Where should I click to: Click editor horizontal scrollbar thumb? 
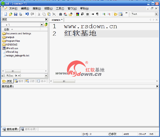pyautogui.click(x=64, y=81)
